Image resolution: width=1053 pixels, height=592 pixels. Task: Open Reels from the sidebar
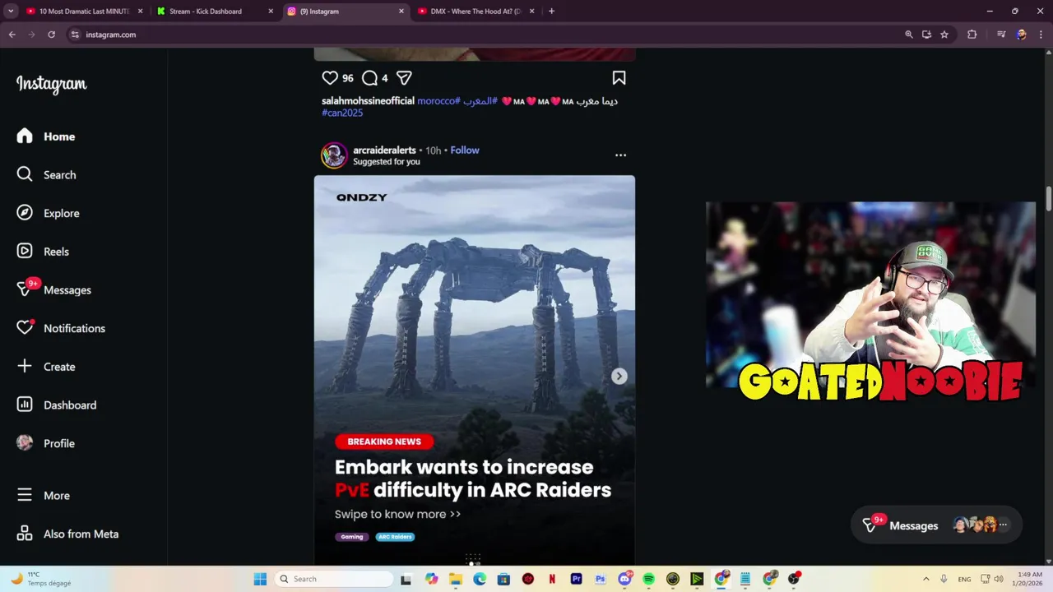(43, 252)
